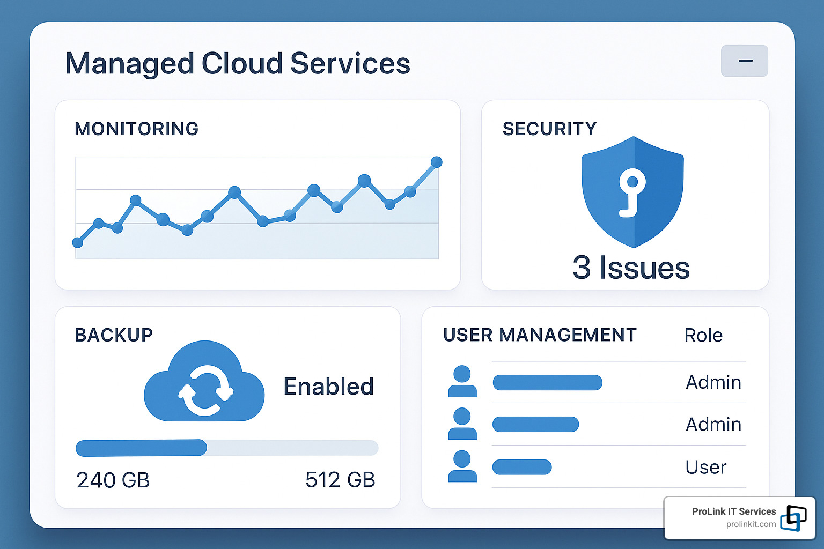Click the "512 GB" total storage value
The width and height of the screenshot is (824, 549).
pos(340,480)
